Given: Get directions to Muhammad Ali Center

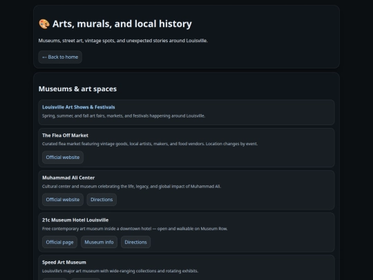Looking at the screenshot, I should [x=102, y=200].
